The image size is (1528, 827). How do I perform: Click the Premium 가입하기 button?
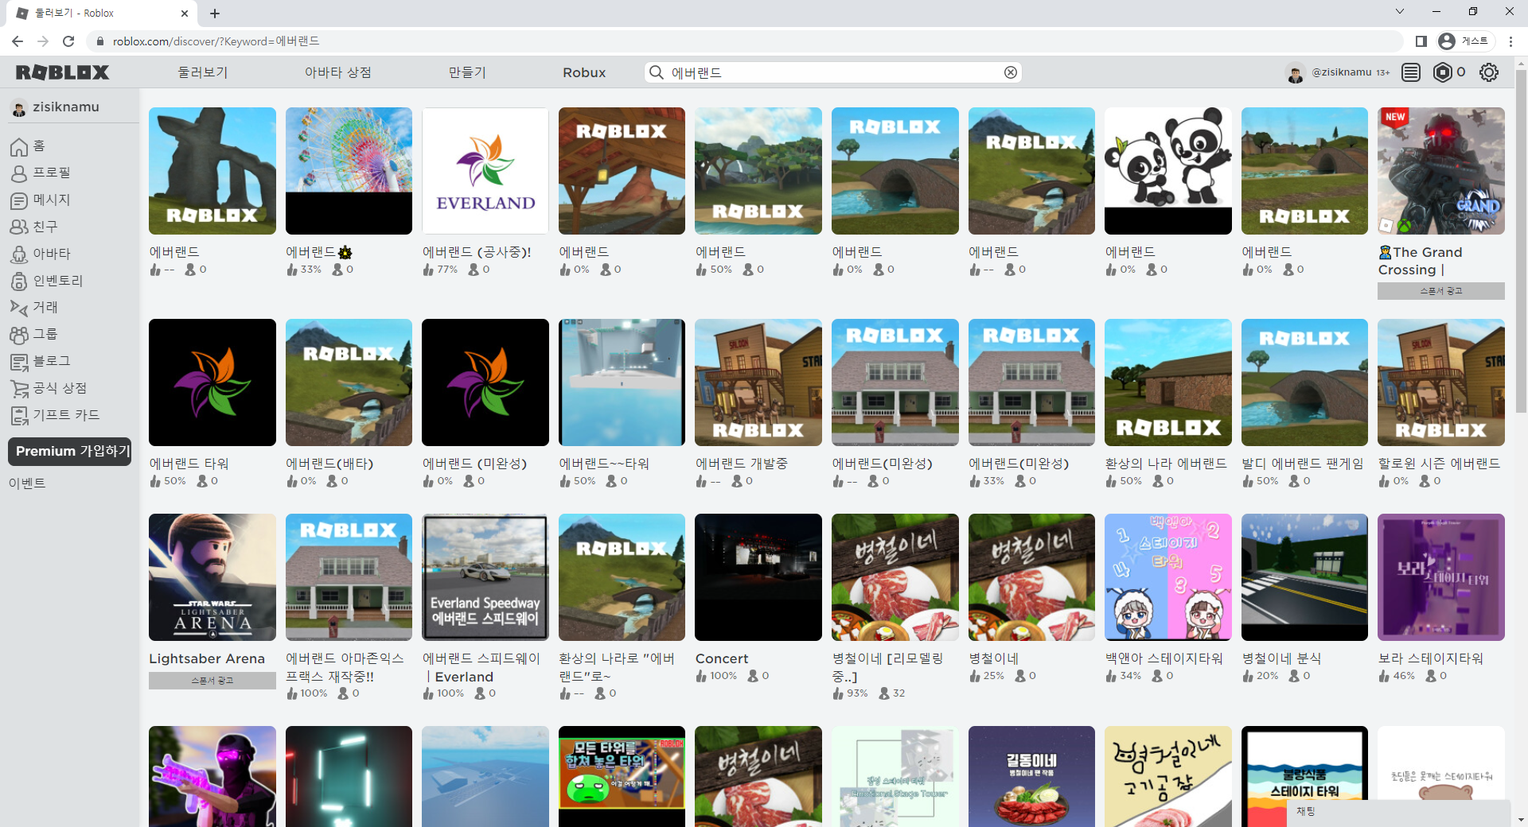[70, 451]
